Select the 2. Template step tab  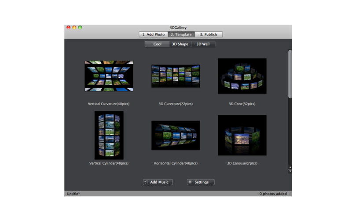pyautogui.click(x=181, y=34)
